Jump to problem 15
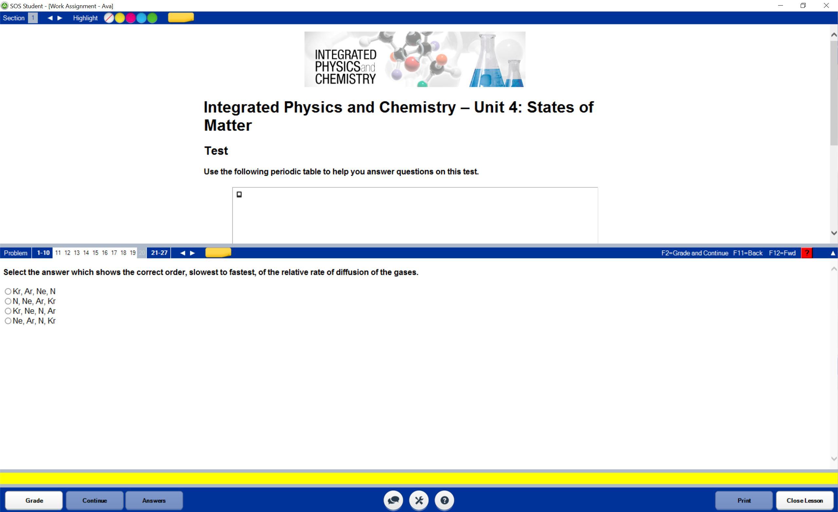 pyautogui.click(x=95, y=253)
